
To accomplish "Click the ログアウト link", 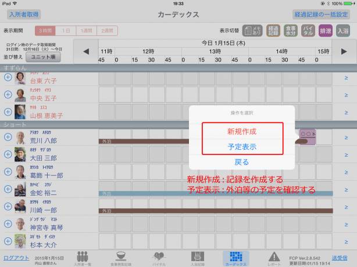I will point(16,258).
